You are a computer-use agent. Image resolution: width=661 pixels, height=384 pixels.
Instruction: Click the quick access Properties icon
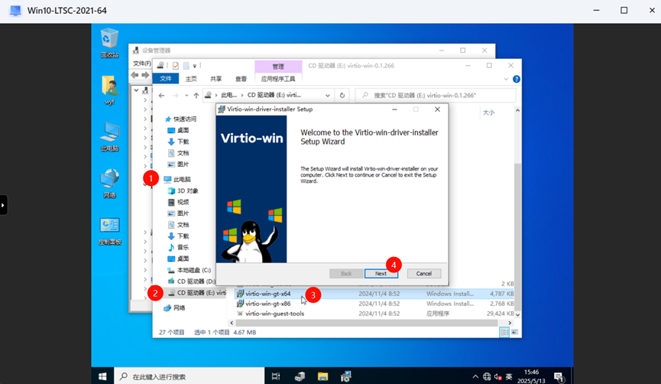tap(175, 66)
